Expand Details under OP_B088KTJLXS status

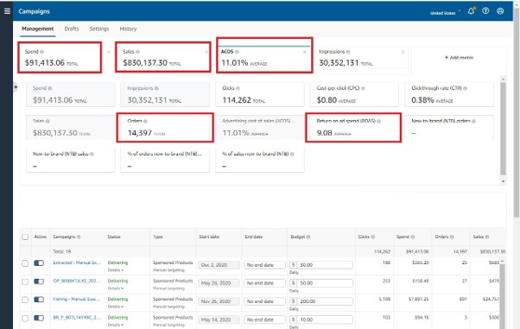point(116,288)
